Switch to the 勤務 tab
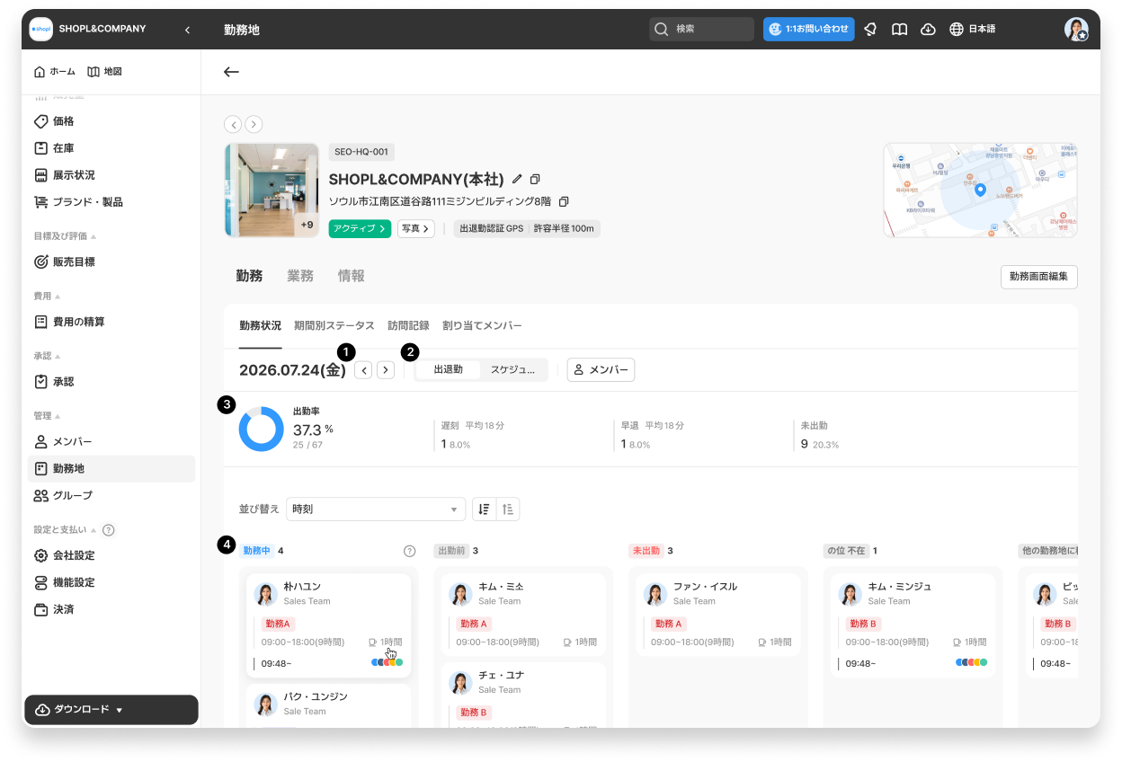Viewport: 1122px width, 762px height. [249, 276]
